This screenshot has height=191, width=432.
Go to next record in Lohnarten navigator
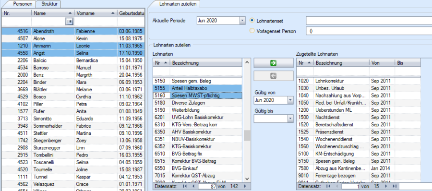coord(245,186)
